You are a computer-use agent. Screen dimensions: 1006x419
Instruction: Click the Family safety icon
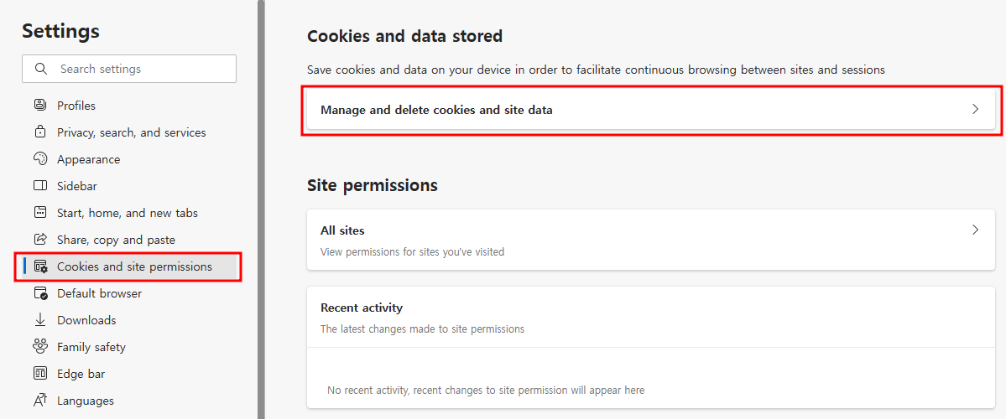pos(40,347)
